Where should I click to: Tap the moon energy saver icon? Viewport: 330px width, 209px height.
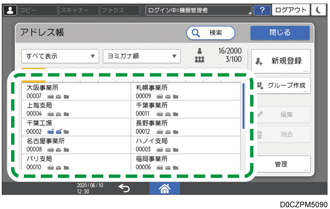pyautogui.click(x=318, y=10)
